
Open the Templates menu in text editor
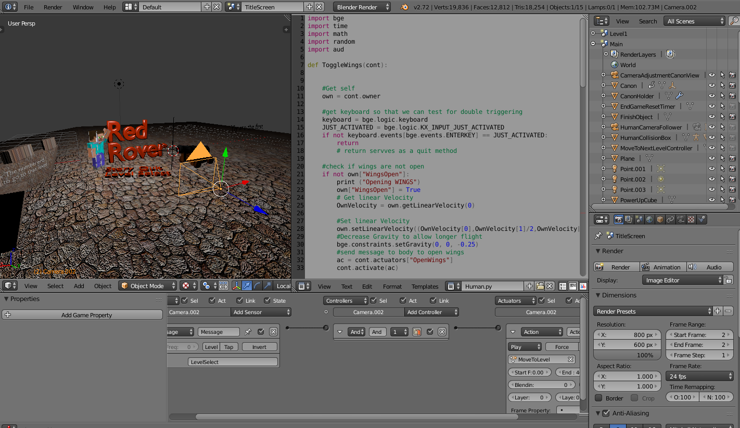(425, 287)
